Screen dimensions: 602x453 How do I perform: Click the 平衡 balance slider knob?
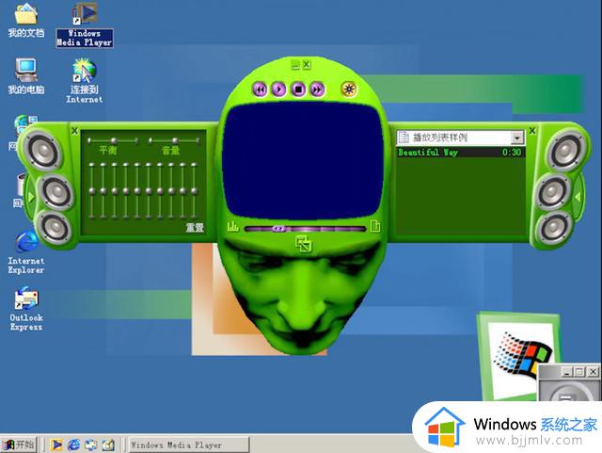point(114,140)
